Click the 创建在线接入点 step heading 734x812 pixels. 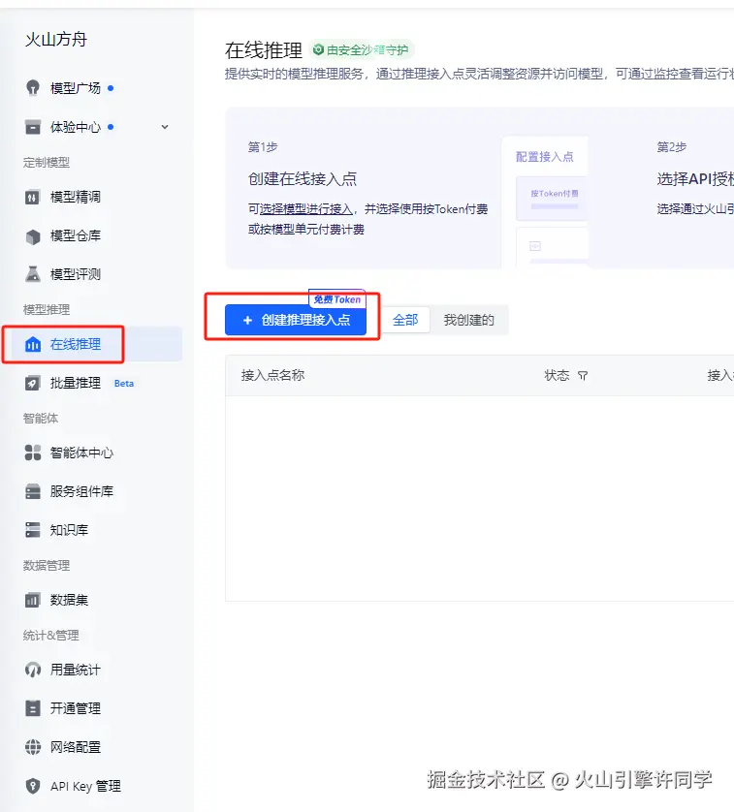303,179
